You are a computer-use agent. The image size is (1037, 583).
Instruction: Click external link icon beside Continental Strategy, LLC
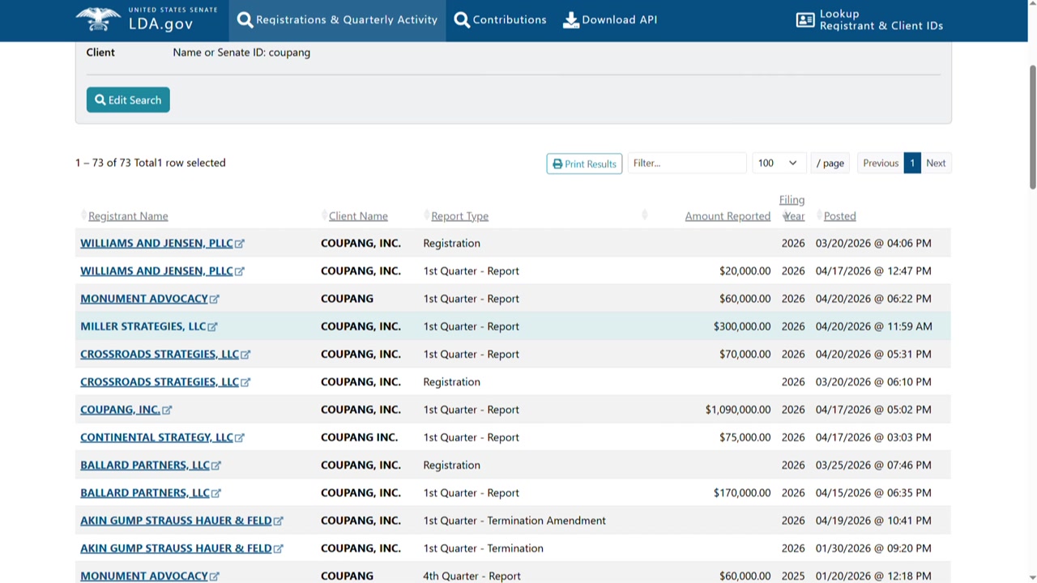(239, 438)
